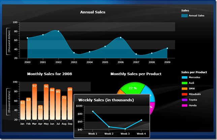This screenshot has width=217, height=140.
Task: Select the 2009 data point marker
Action: coord(167,48)
